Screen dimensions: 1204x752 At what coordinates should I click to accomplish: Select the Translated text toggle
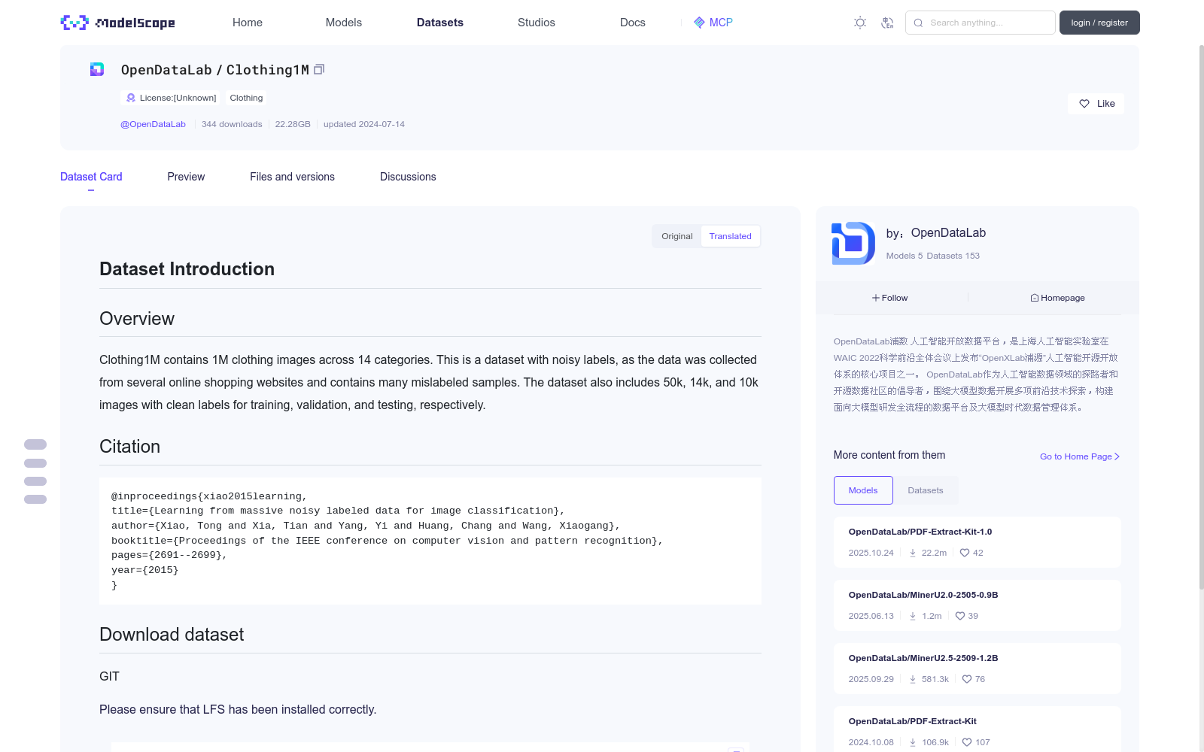tap(730, 236)
